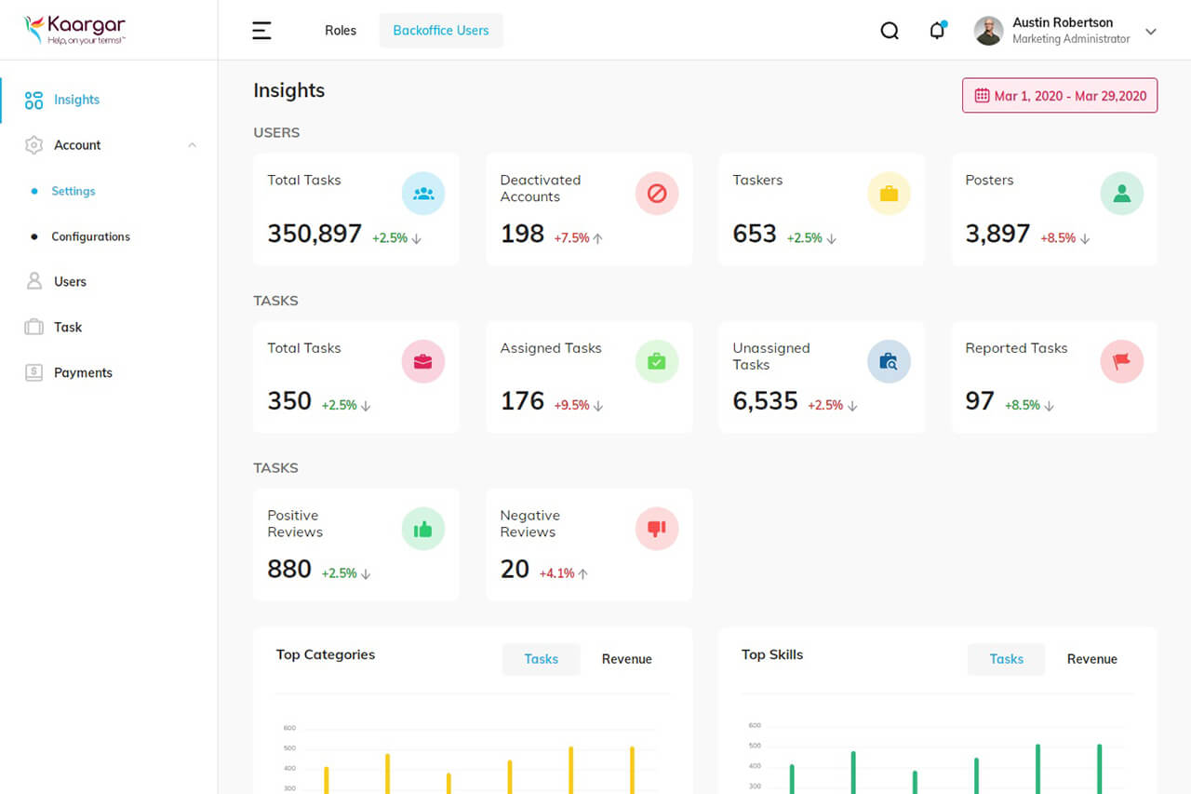Switch to the Roles tab

(341, 31)
